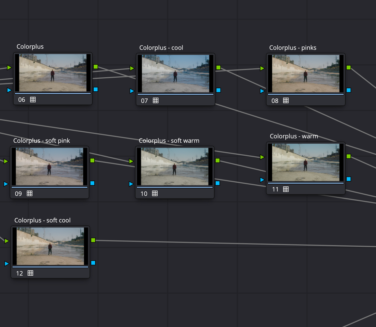
Task: Click blue key input triangle of node 08
Action: click(262, 91)
